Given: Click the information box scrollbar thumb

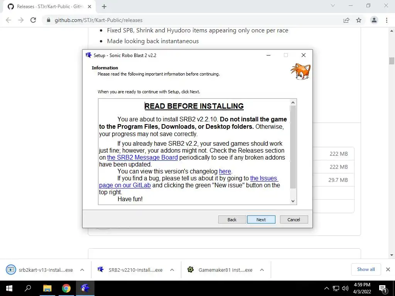Looking at the screenshot, I should pyautogui.click(x=293, y=147).
